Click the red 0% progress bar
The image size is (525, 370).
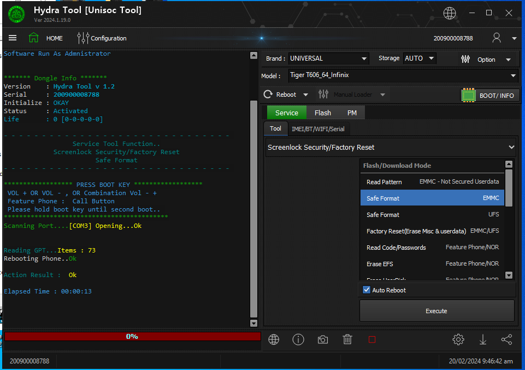[x=132, y=337]
